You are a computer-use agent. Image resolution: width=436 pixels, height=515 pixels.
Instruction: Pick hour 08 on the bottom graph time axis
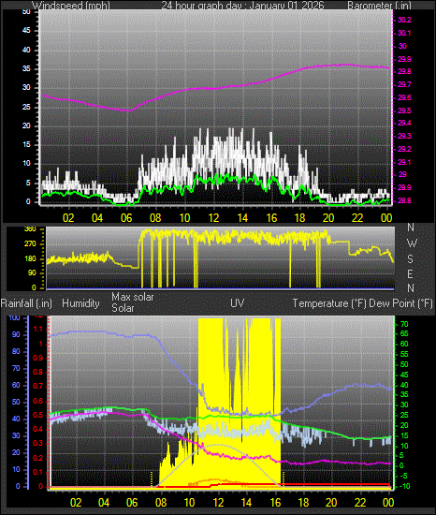(x=161, y=503)
